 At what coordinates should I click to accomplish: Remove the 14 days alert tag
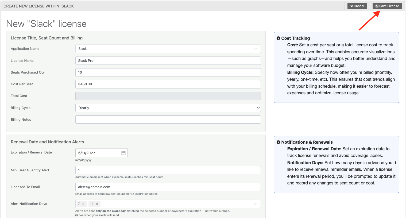(x=97, y=204)
